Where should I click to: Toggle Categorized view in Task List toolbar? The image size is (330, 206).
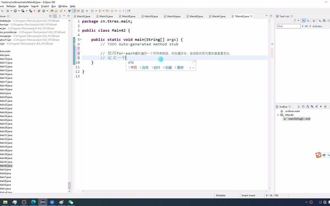304,21
